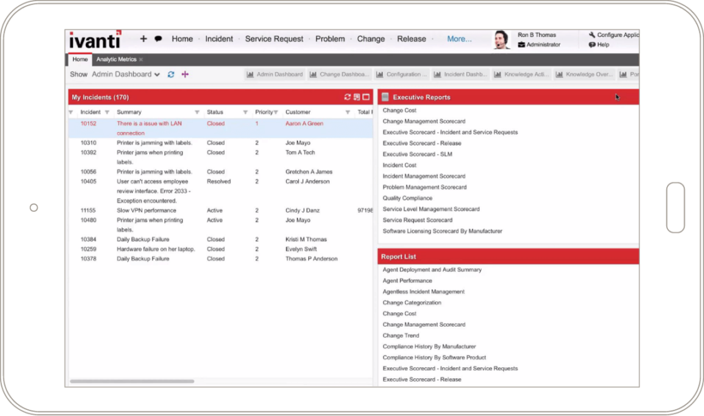Click the leftmost grid filter icon
The width and height of the screenshot is (704, 416).
tap(71, 112)
